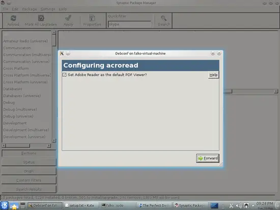Click Mark All Upgrades in Synaptic toolbar

pos(41,20)
